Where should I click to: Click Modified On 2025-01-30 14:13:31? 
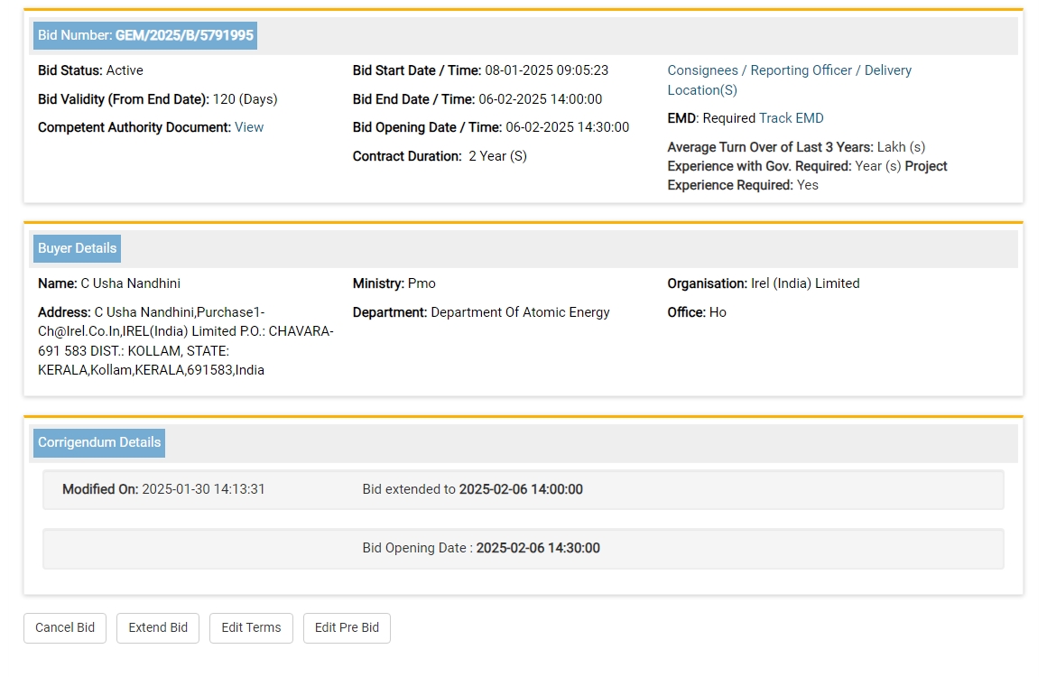(163, 489)
